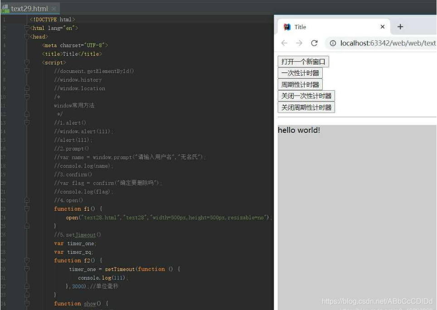
Task: Click the meta charset="UTF-8" line
Action: click(75, 45)
